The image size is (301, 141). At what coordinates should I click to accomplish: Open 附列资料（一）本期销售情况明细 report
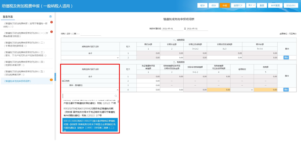[x=26, y=35]
